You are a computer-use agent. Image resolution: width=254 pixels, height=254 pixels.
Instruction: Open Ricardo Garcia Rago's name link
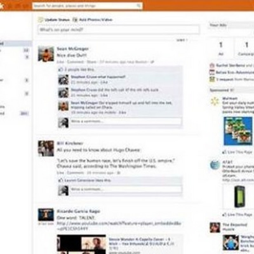(x=78, y=211)
